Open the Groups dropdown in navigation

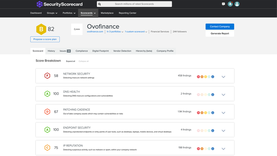pyautogui.click(x=52, y=13)
